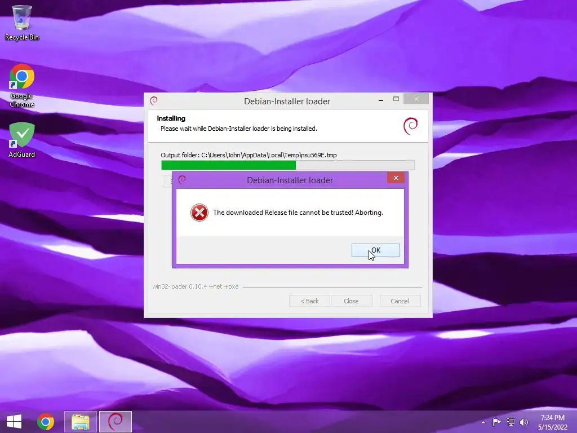Image resolution: width=577 pixels, height=433 pixels.
Task: Open the network tray icon
Action: point(511,422)
